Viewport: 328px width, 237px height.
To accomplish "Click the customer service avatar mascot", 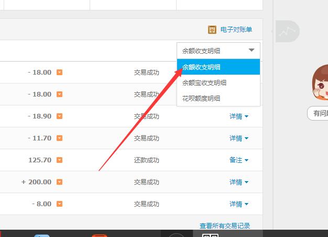I will [320, 82].
